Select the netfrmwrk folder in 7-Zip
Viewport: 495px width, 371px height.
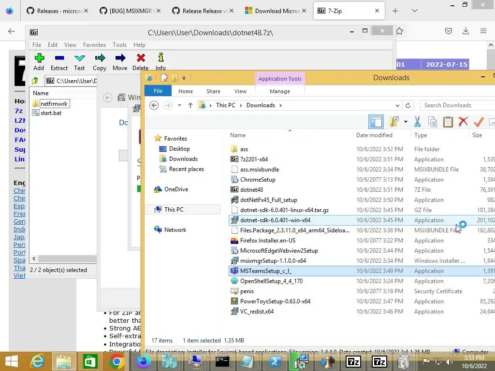click(x=54, y=103)
